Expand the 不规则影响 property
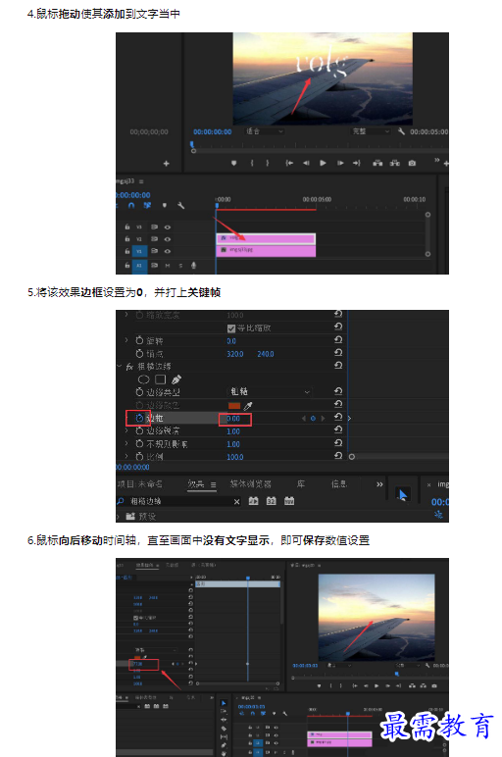 click(x=126, y=443)
